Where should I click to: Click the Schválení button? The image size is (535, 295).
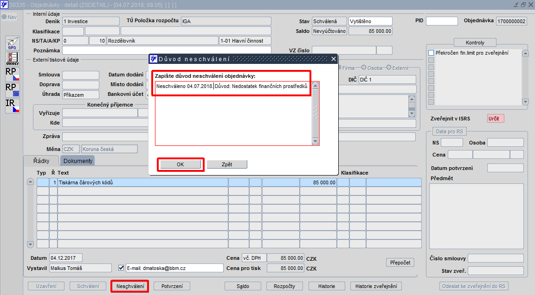click(x=88, y=286)
